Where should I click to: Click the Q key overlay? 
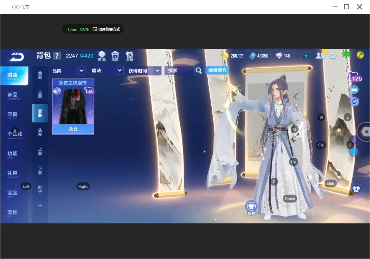[295, 129]
